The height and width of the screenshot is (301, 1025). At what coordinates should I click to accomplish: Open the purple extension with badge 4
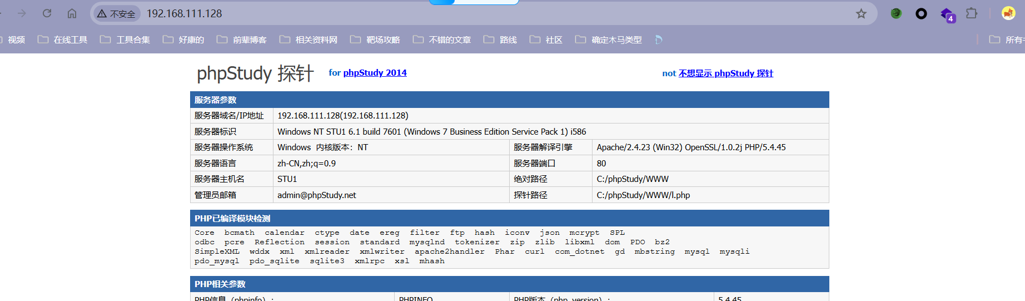click(947, 14)
